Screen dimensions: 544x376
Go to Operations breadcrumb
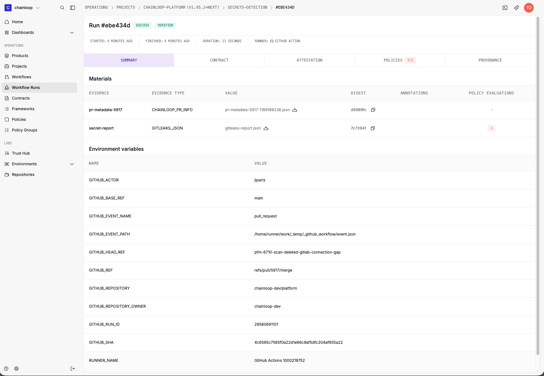[96, 7]
